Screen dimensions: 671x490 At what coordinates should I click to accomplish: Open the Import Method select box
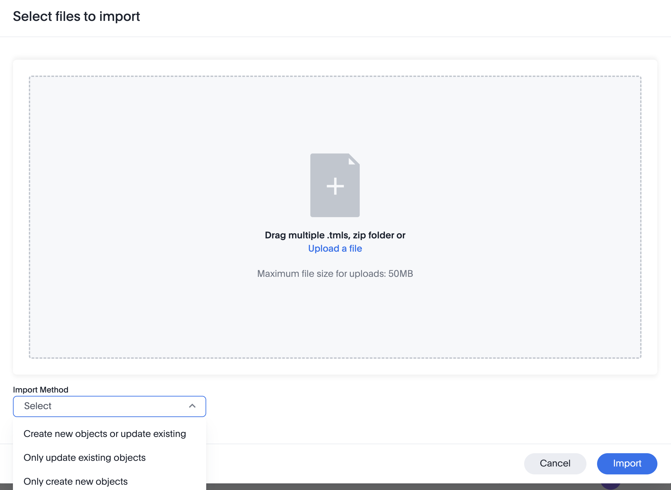tap(109, 406)
